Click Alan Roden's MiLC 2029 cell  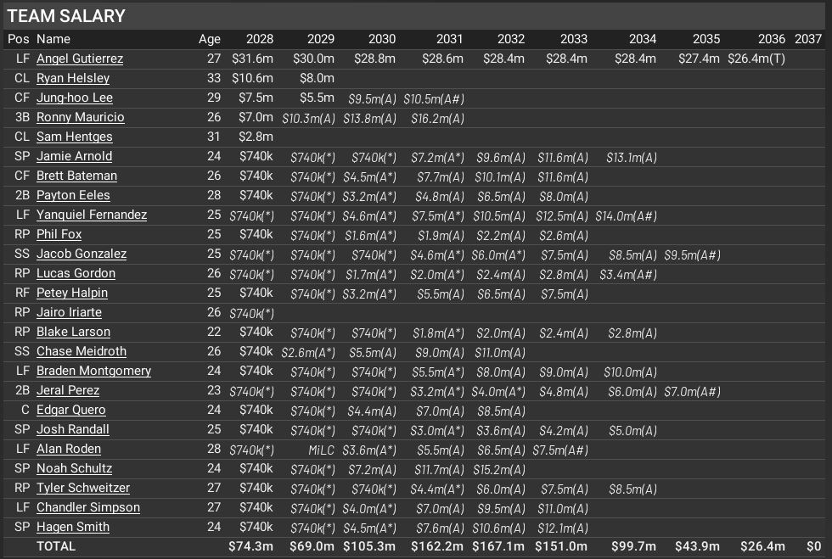[322, 449]
